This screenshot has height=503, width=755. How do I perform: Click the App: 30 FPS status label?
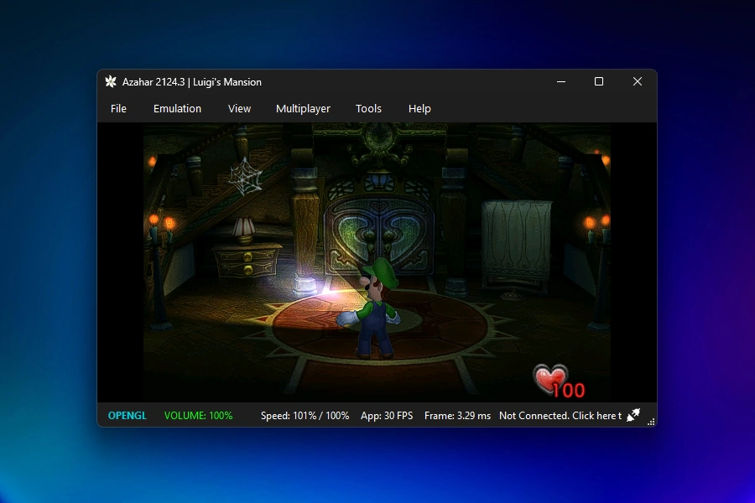point(387,416)
